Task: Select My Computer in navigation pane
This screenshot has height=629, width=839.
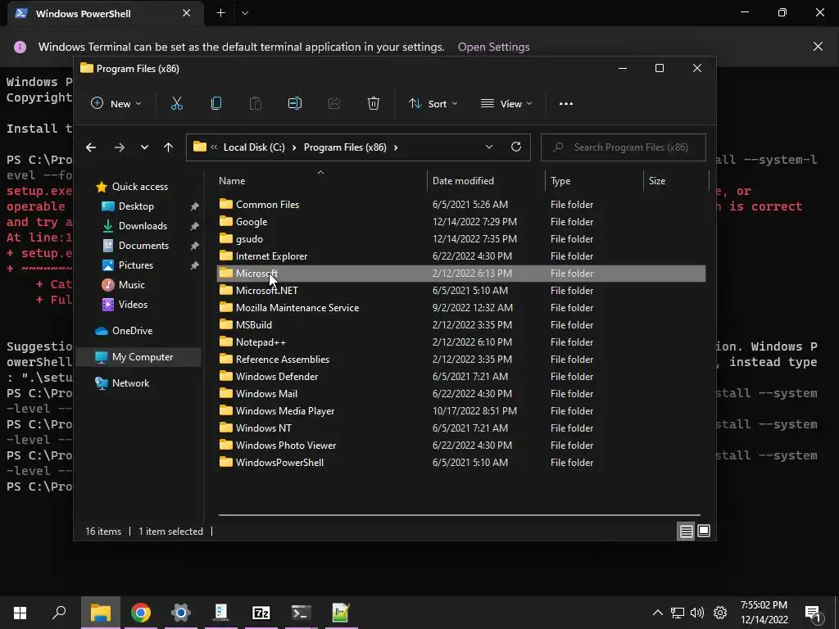Action: pyautogui.click(x=138, y=357)
